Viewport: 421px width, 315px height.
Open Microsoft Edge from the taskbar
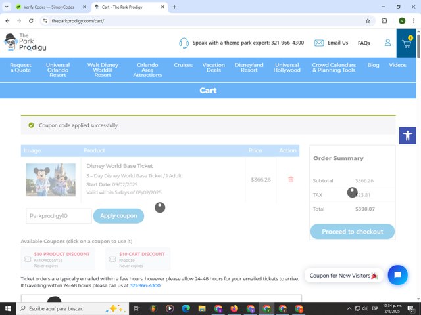click(186, 308)
